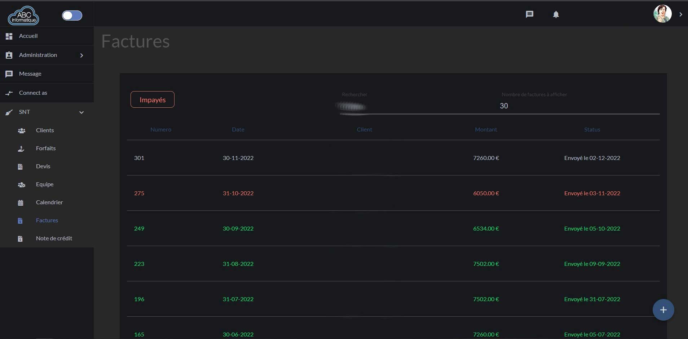Toggle the theme switch in the header

tap(72, 15)
